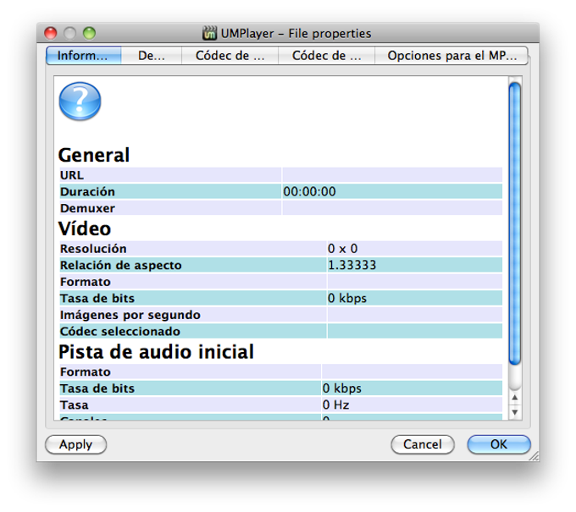Image resolution: width=576 pixels, height=512 pixels.
Task: Click the Duración label
Action: tap(87, 191)
